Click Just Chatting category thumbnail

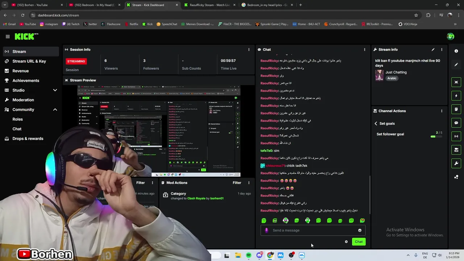(x=379, y=75)
